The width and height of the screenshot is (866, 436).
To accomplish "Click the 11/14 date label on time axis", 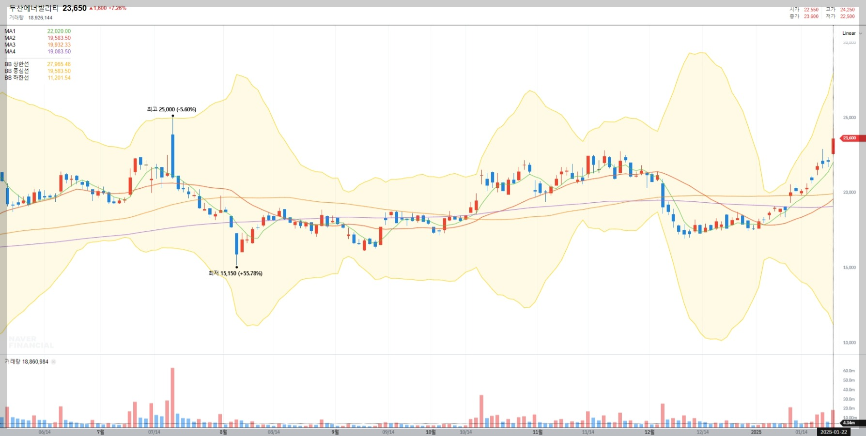I will click(x=588, y=432).
